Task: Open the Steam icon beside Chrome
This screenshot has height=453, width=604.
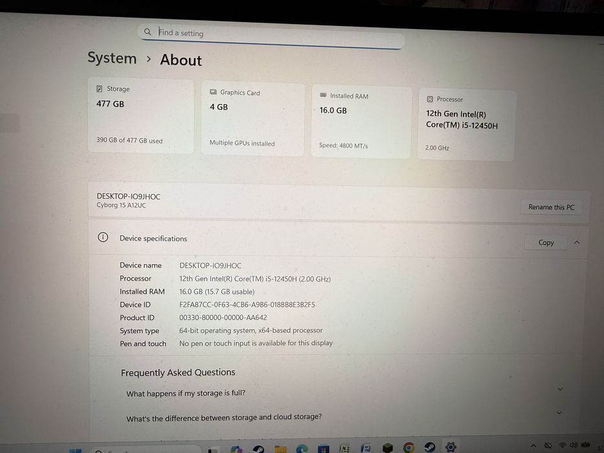Action: tap(430, 447)
